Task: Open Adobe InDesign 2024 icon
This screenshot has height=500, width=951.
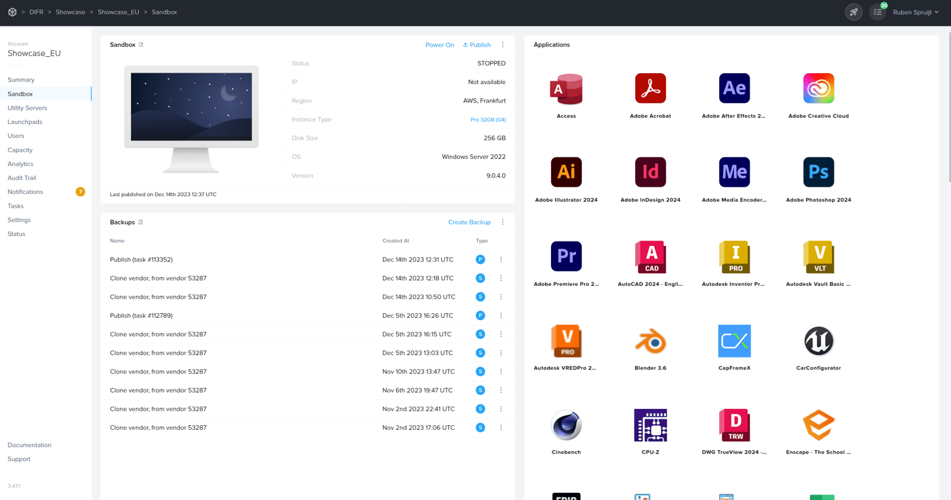Action: [650, 172]
